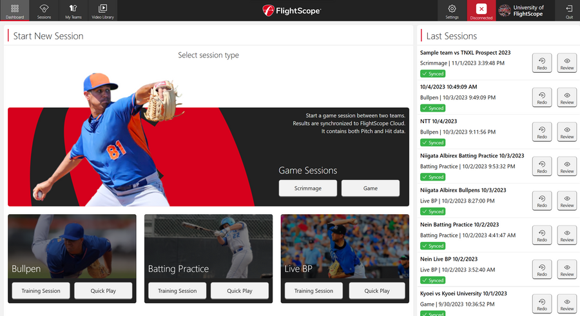Screen dimensions: 580x316
Task: Click the red Disconnected status icon
Action: click(481, 10)
